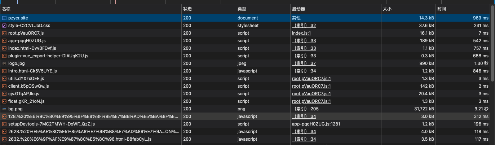Click the script icon for client.k5pOSwQw.js
495x145 pixels.
tap(4, 86)
